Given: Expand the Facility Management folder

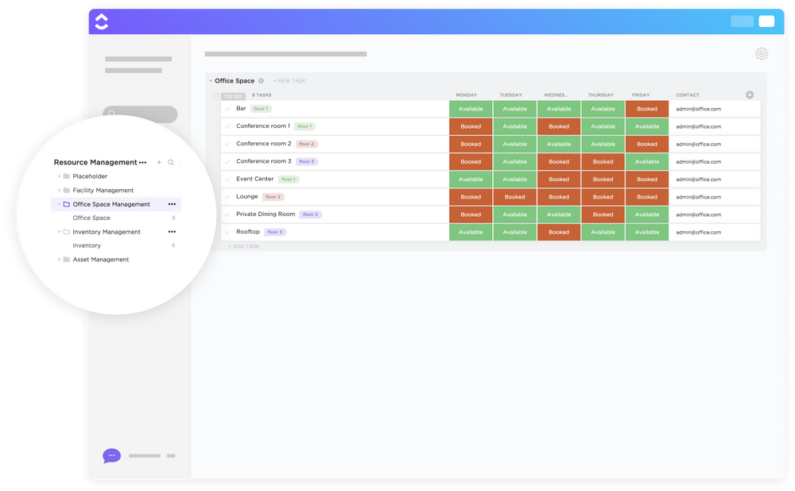Looking at the screenshot, I should click(x=59, y=191).
